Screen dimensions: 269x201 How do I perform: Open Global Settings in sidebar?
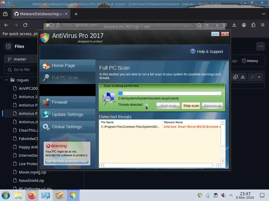[68, 127]
